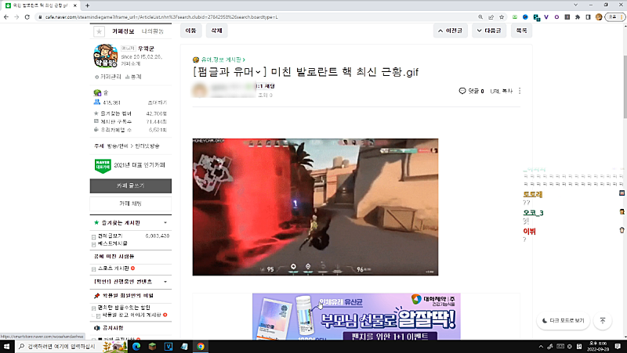
Task: Click the Valorant gif image
Action: click(x=315, y=207)
